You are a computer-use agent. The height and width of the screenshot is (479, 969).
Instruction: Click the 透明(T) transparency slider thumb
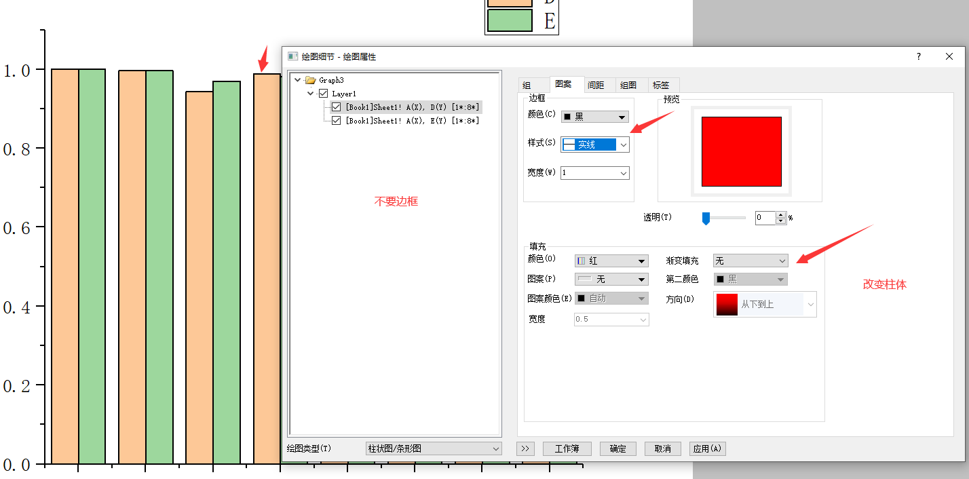tap(706, 218)
